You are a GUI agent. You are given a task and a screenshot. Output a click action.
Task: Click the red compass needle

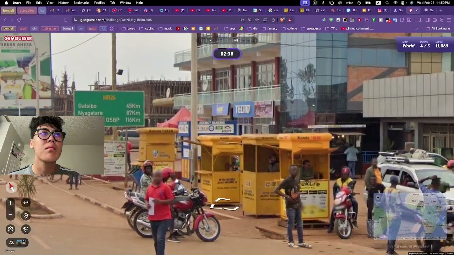pyautogui.click(x=11, y=186)
